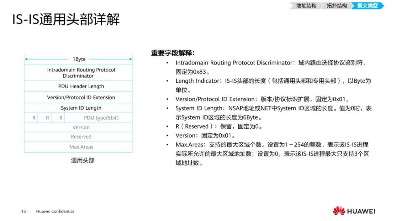Select the 报文类型 breadcrumb tab
Image resolution: width=396 pixels, height=221 pixels.
click(x=367, y=6)
